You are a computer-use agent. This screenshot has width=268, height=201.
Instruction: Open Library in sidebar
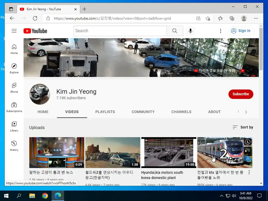pyautogui.click(x=14, y=127)
